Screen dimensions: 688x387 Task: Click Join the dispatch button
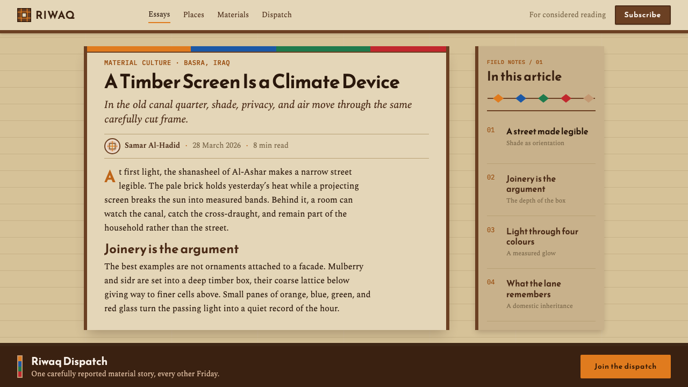[626, 367]
